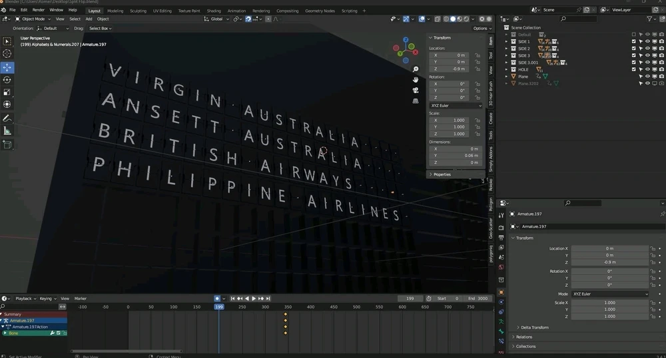
Task: Switch to the Modeling workspace tab
Action: (x=115, y=11)
